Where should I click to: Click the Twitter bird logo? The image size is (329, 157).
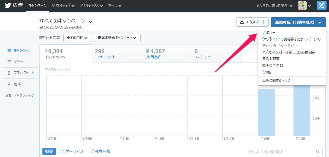click(x=8, y=5)
